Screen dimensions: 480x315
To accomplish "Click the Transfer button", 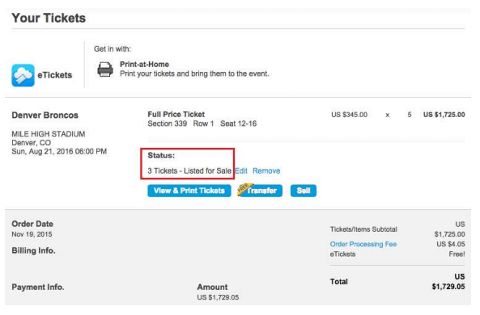I will click(x=260, y=191).
